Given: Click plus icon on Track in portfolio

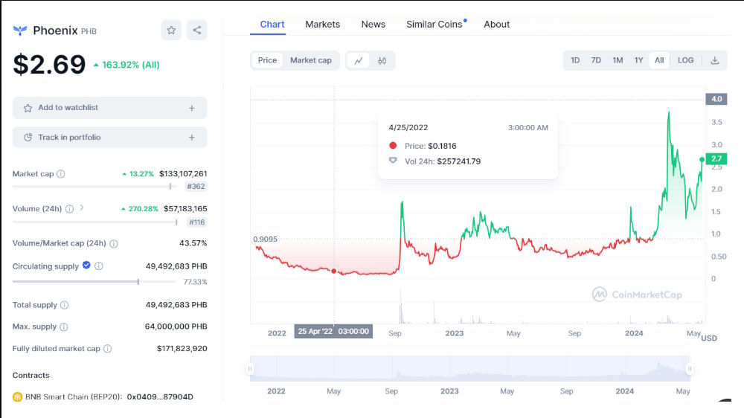Looking at the screenshot, I should pos(192,138).
